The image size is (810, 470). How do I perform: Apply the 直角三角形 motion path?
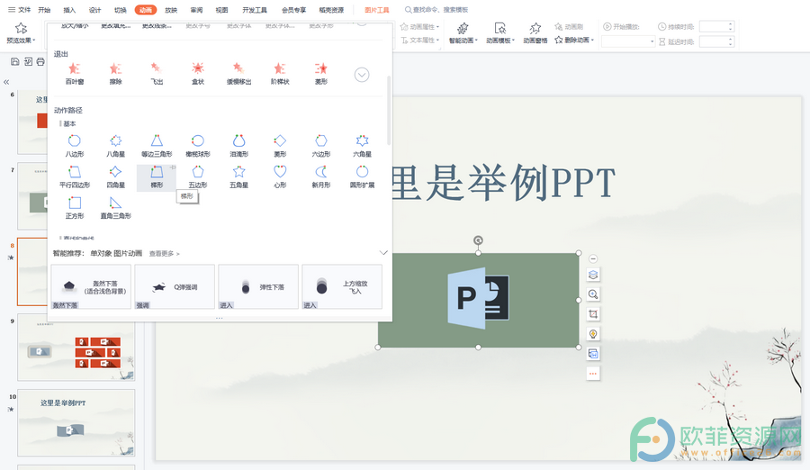tap(116, 207)
